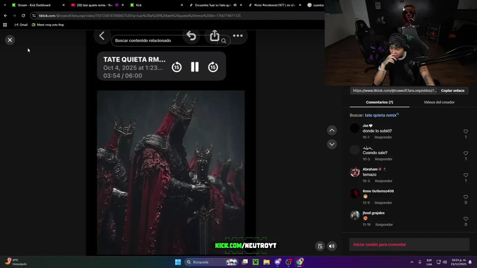
Task: Reply to Abraham's temazo comment
Action: [383, 181]
